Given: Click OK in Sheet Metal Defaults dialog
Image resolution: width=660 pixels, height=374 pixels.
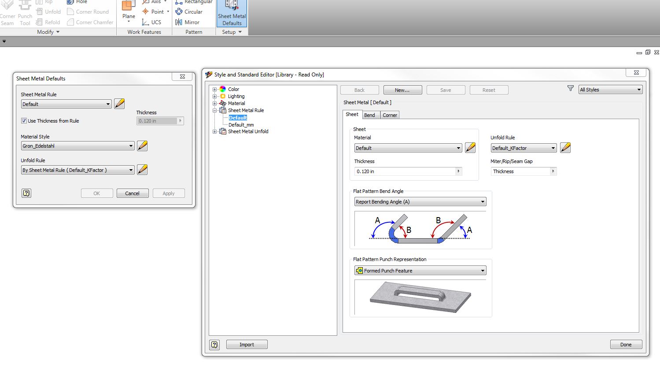Looking at the screenshot, I should click(97, 193).
